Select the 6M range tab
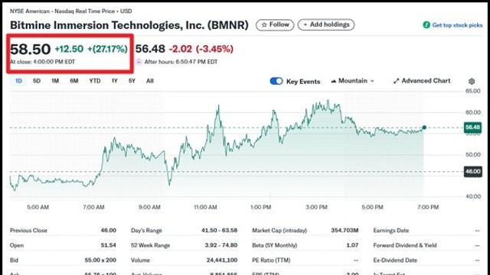 (74, 81)
